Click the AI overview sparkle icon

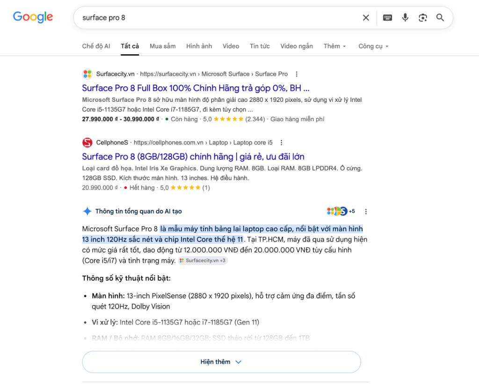87,211
